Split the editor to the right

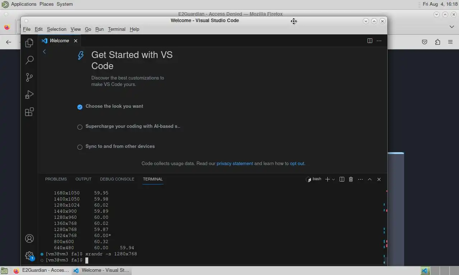click(370, 41)
